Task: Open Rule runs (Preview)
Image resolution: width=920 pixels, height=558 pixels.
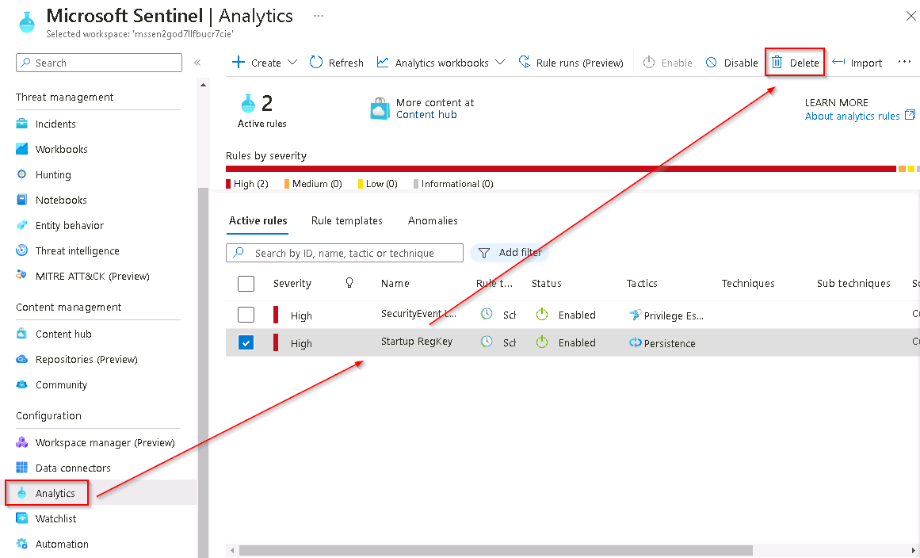Action: (571, 63)
